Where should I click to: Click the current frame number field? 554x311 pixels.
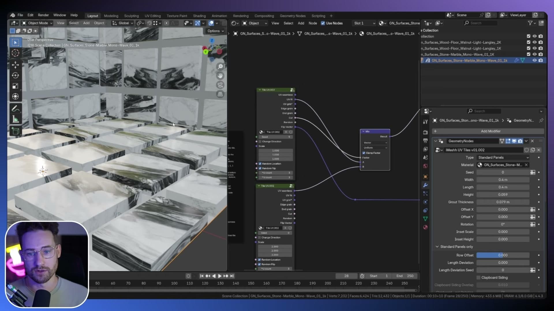(346, 276)
